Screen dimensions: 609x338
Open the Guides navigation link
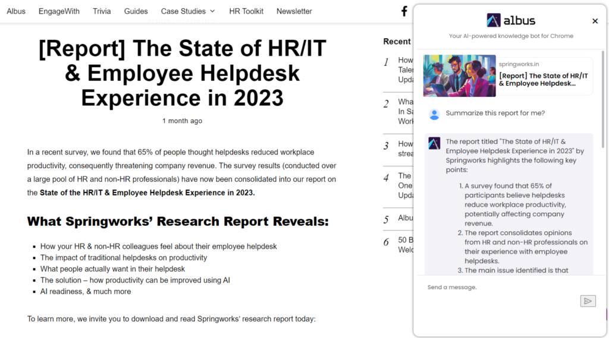[136, 11]
